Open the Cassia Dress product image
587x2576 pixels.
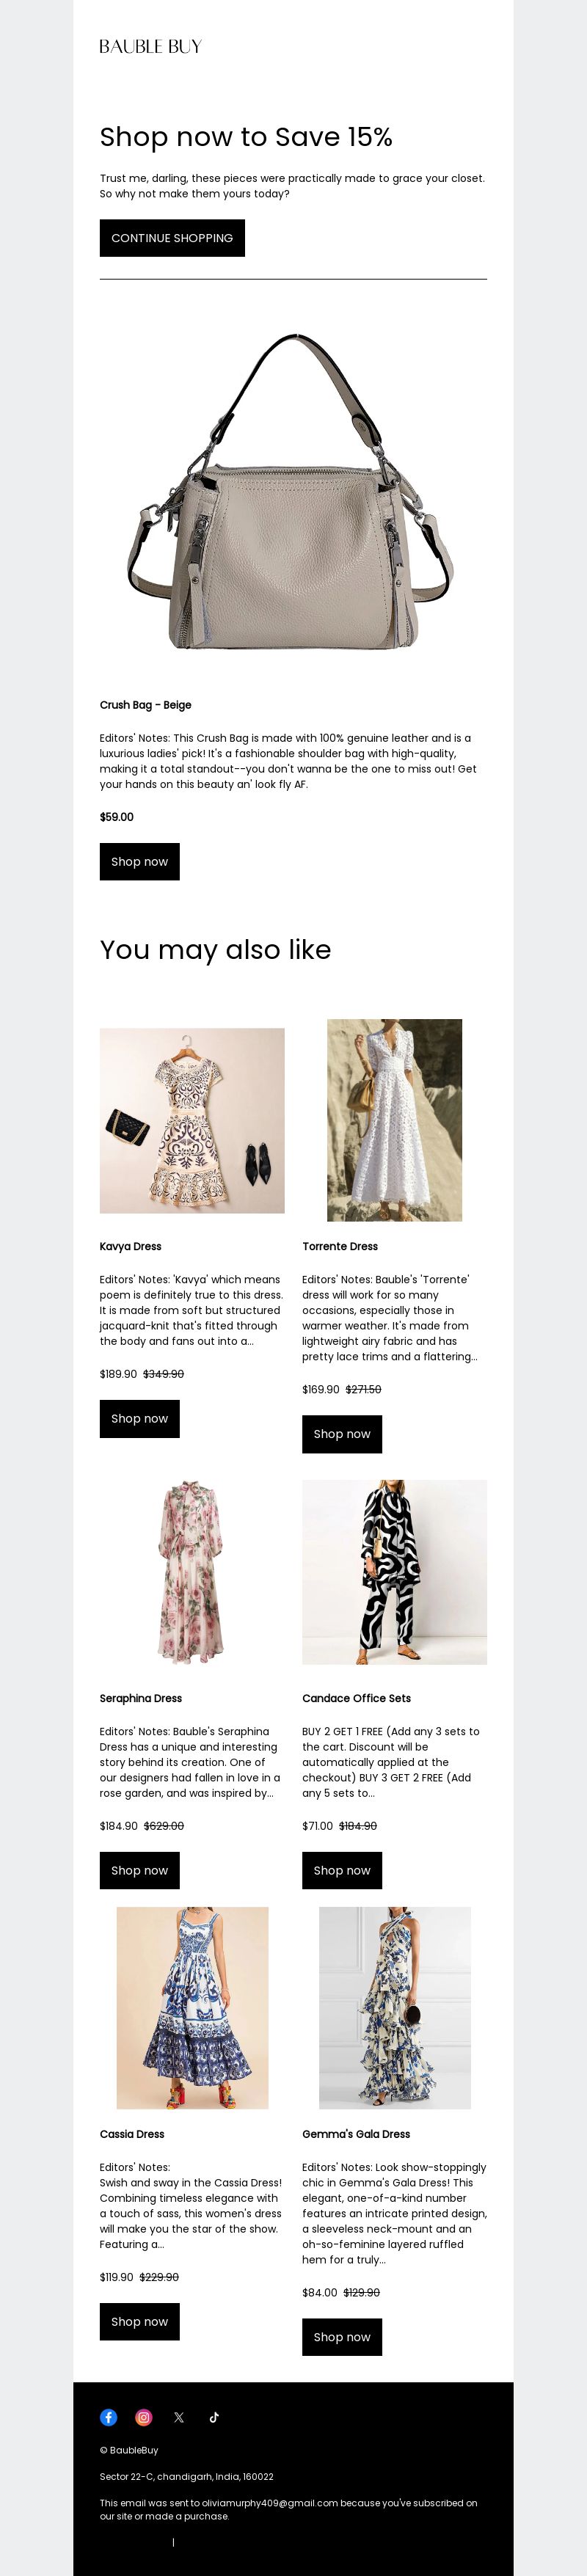click(x=192, y=2008)
